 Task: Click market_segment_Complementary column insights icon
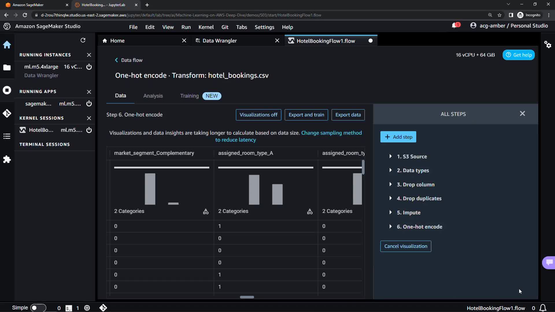coord(206,211)
